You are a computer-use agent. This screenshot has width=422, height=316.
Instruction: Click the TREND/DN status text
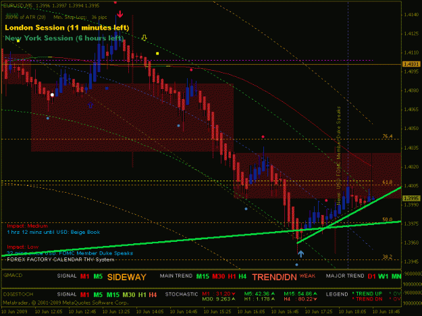pos(274,277)
